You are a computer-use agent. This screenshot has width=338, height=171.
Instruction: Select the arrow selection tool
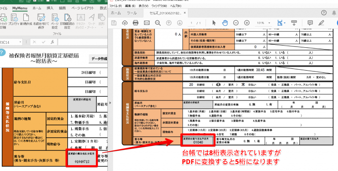(214, 23)
